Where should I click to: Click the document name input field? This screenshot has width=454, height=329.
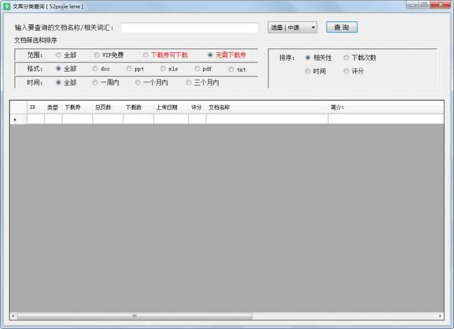(x=190, y=27)
